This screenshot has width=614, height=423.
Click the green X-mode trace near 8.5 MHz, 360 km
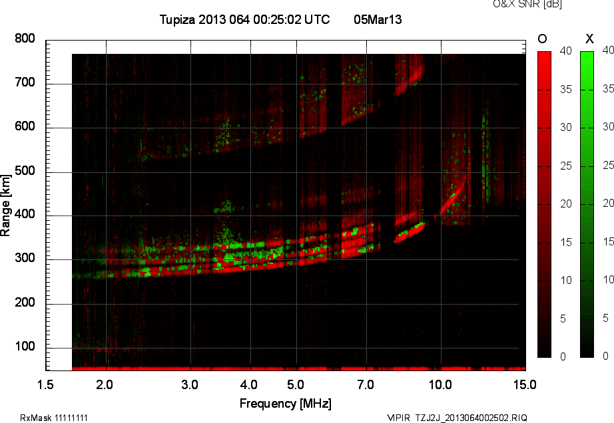410,231
